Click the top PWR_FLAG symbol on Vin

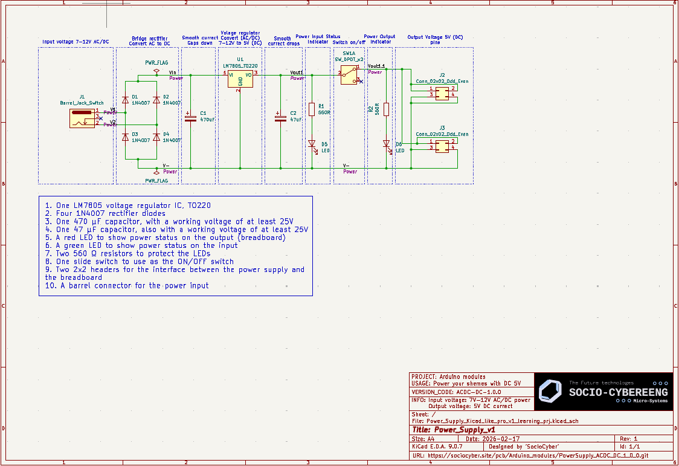point(156,70)
